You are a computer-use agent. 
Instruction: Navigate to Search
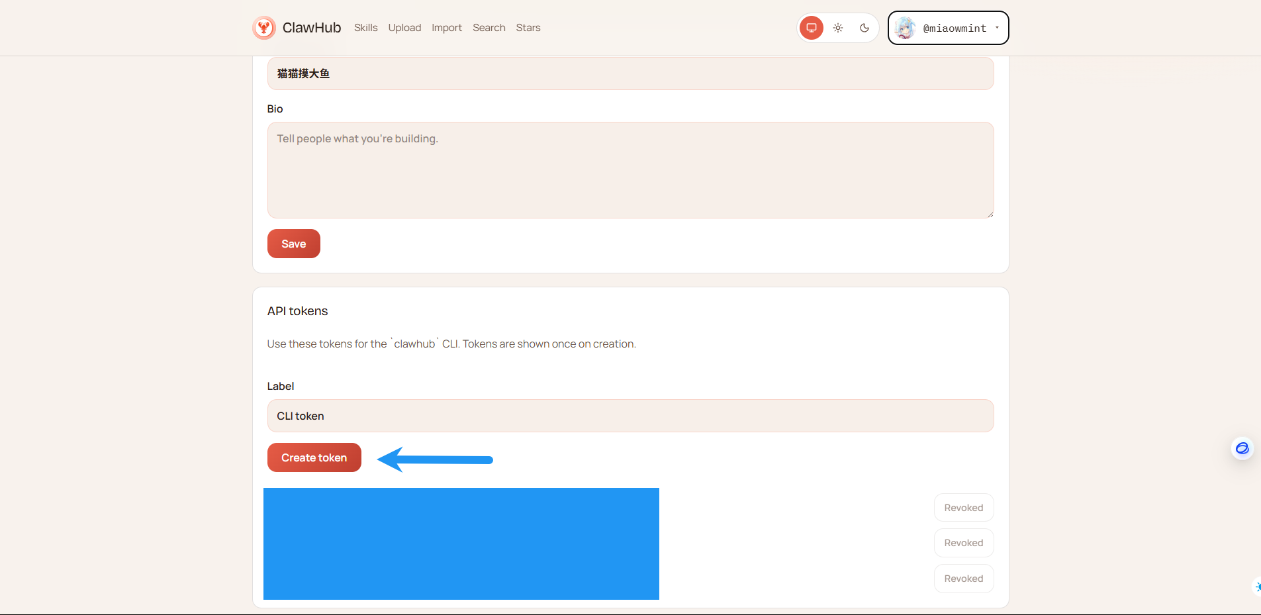point(489,28)
